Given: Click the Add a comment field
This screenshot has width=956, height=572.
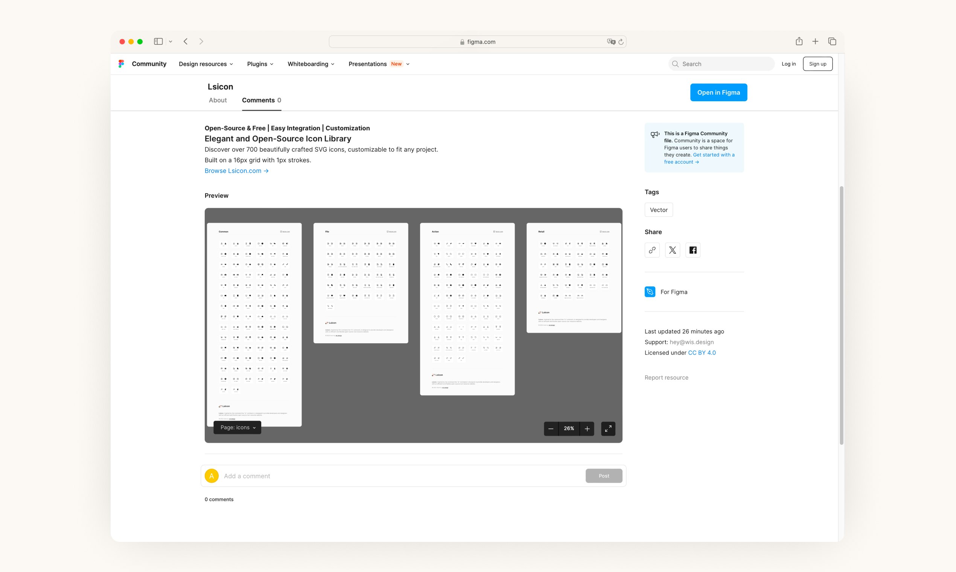Looking at the screenshot, I should pyautogui.click(x=403, y=476).
